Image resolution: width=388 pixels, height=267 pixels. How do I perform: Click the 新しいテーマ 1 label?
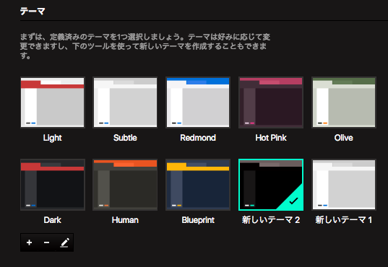coord(344,220)
